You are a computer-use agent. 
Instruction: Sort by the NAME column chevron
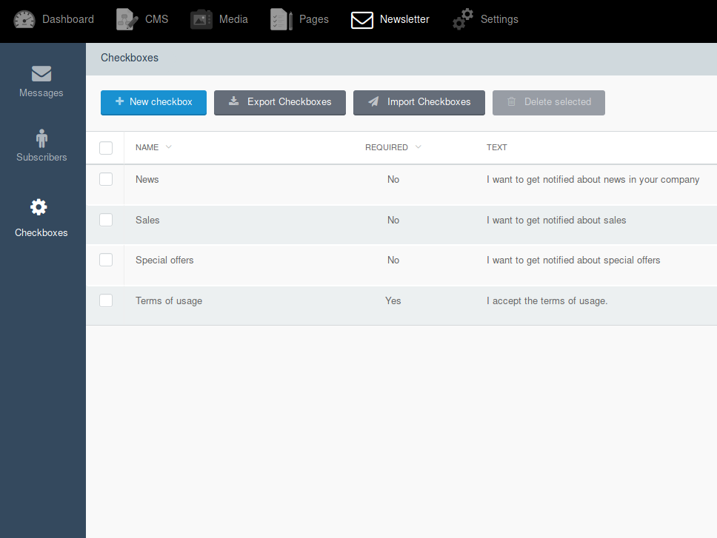pyautogui.click(x=168, y=147)
